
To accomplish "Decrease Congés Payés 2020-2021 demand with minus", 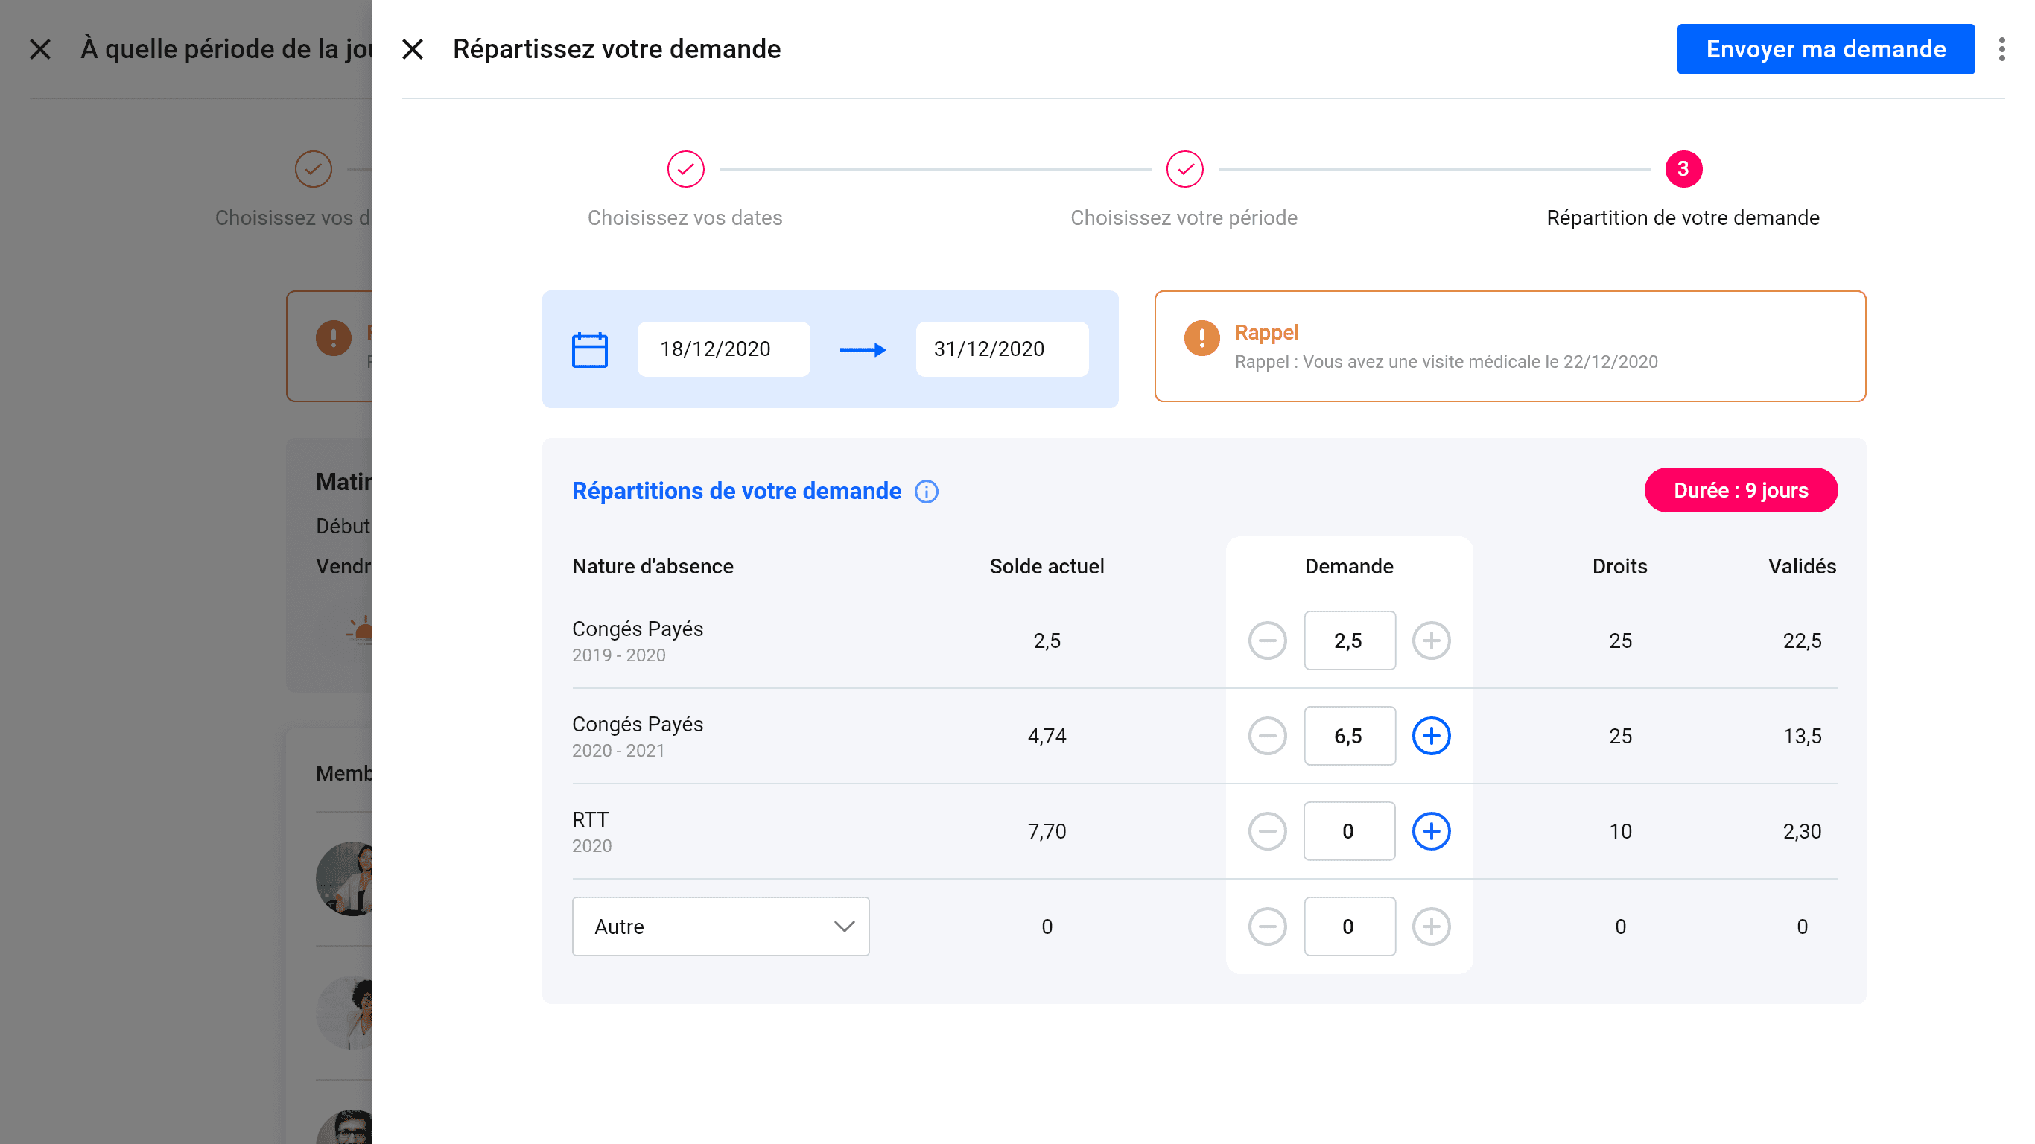I will pos(1267,736).
